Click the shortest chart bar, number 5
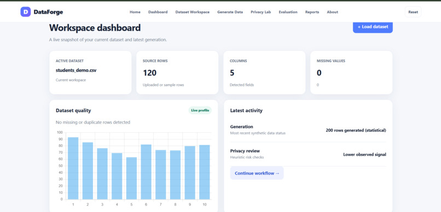441x212 pixels. pyautogui.click(x=132, y=178)
